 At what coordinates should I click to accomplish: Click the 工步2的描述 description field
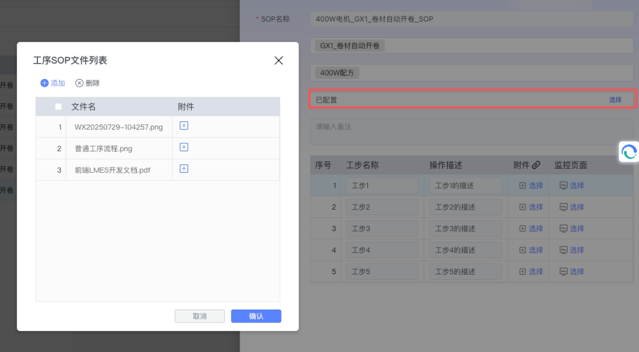465,207
